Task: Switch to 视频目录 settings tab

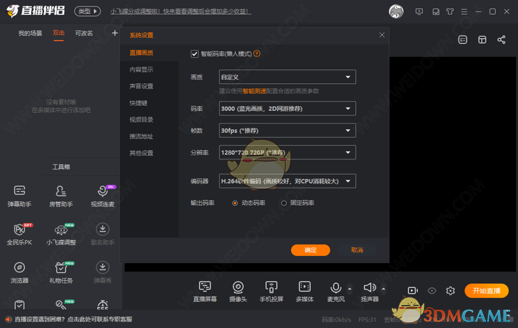Action: point(142,119)
